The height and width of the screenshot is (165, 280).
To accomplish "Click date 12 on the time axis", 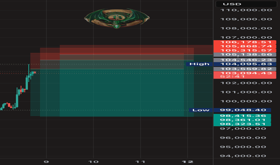I will click(x=187, y=162).
